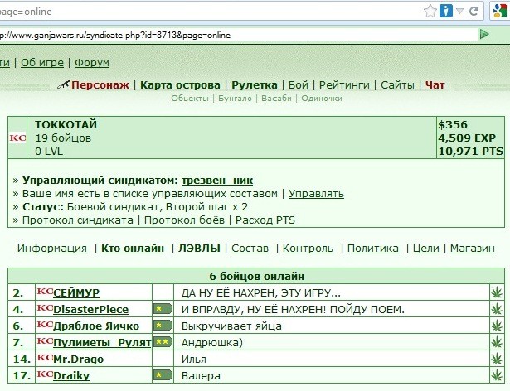Image resolution: width=510 pixels, height=391 pixels.
Task: Click the URL input field
Action: [x=238, y=35]
